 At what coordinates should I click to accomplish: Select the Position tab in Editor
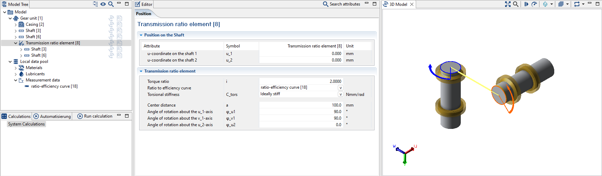click(144, 14)
